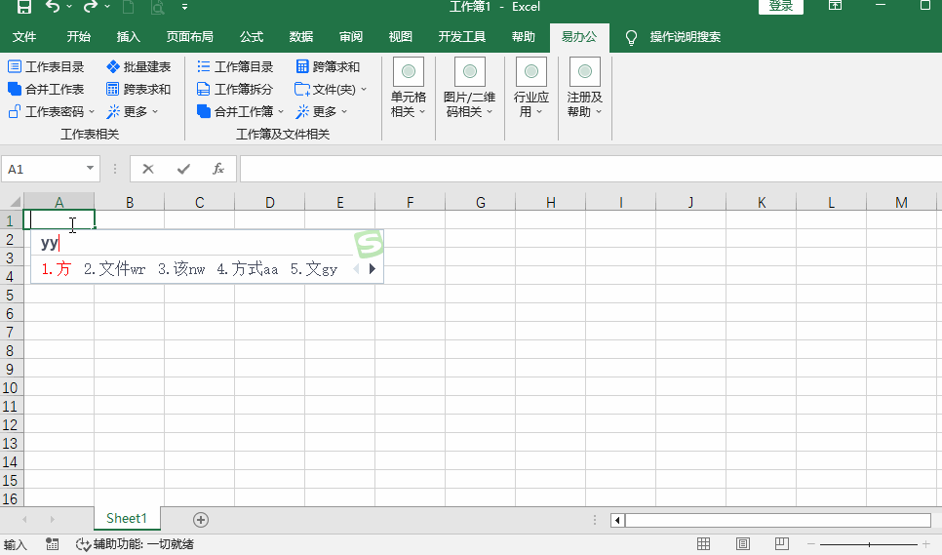The height and width of the screenshot is (555, 942).
Task: Open the 单元格相关 menu
Action: tap(408, 88)
